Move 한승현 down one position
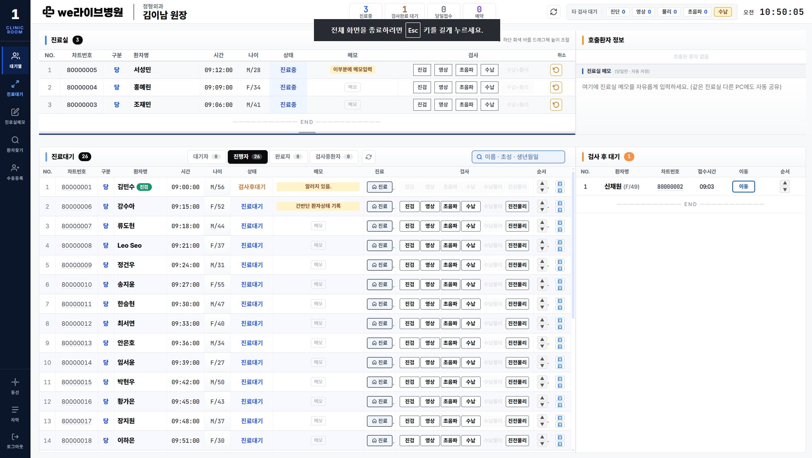The height and width of the screenshot is (458, 812). (542, 307)
